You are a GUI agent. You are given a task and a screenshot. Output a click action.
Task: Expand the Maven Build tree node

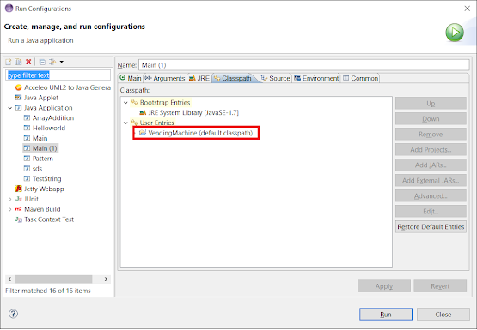click(x=10, y=209)
